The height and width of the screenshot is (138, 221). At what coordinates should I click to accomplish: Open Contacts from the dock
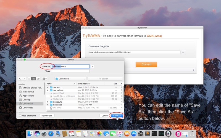tap(65, 134)
